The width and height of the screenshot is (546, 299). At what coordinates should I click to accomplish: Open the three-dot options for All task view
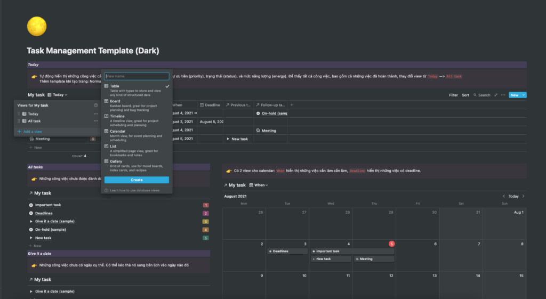96,121
